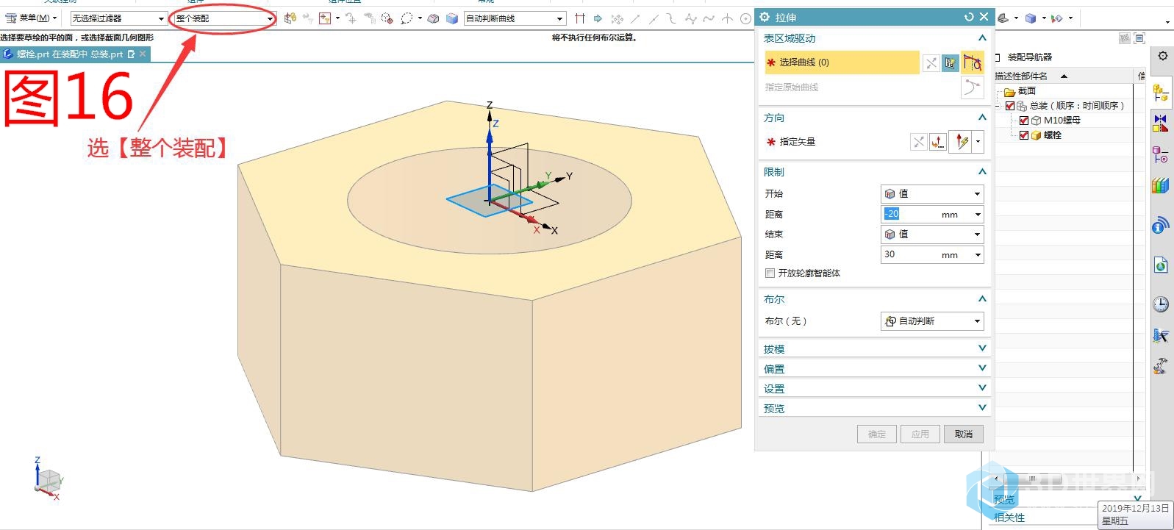Click the 取消 button
1174x530 pixels.
(963, 434)
